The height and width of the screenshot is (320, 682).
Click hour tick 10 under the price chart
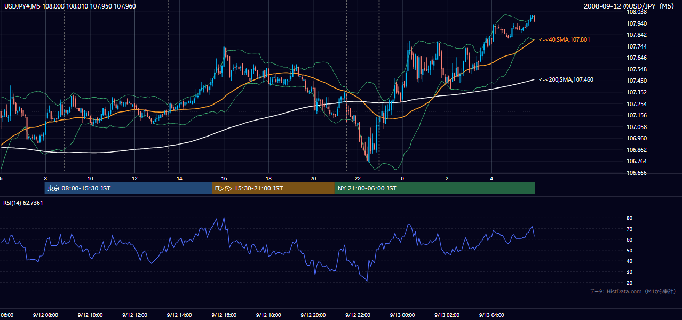tap(90, 179)
